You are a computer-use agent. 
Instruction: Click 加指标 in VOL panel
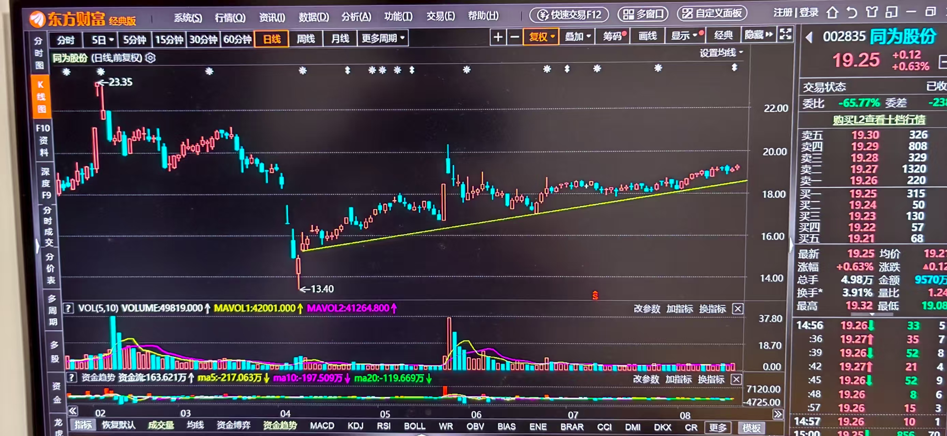coord(679,309)
